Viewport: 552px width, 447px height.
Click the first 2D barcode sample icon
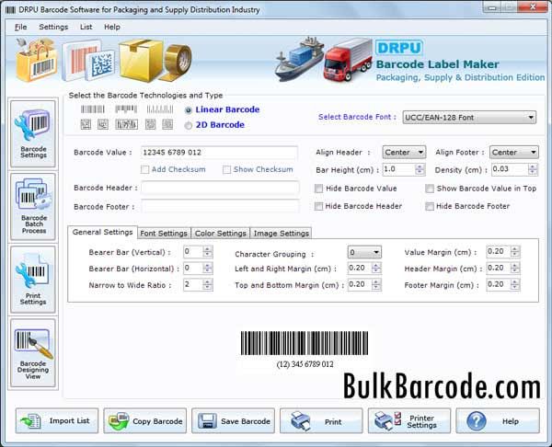click(86, 124)
